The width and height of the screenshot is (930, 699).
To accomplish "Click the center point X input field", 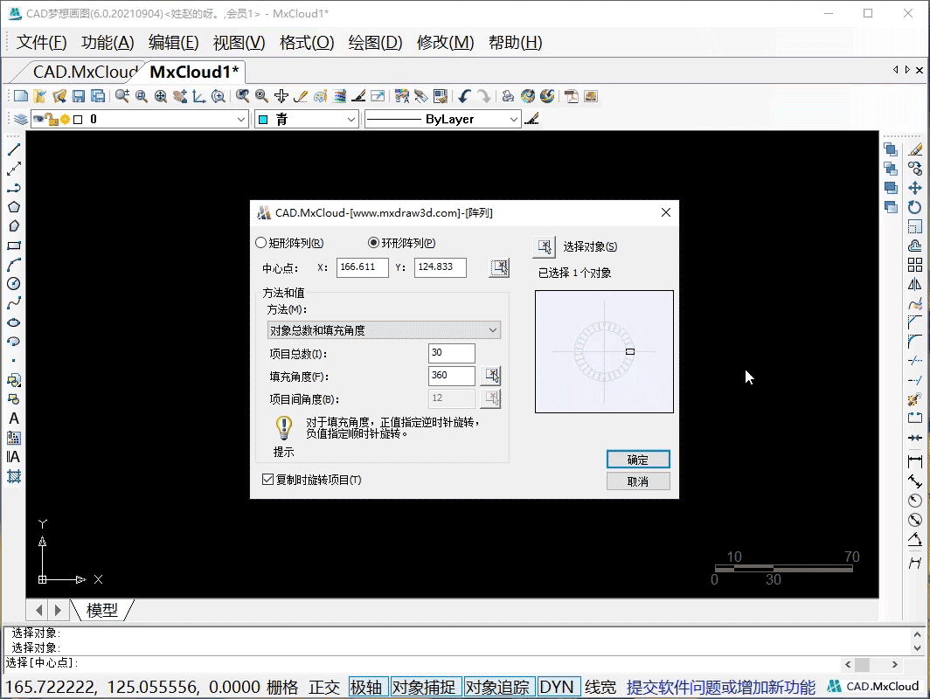I will [x=363, y=267].
